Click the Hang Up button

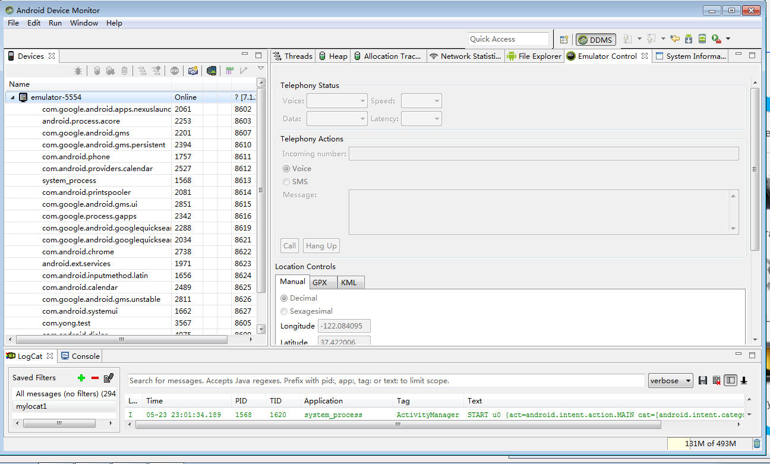tap(321, 246)
